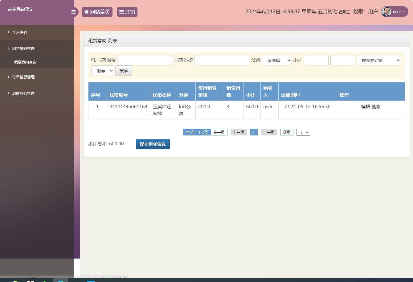
Task: Expand the 订单信息管理 sidebar menu
Action: pyautogui.click(x=37, y=77)
